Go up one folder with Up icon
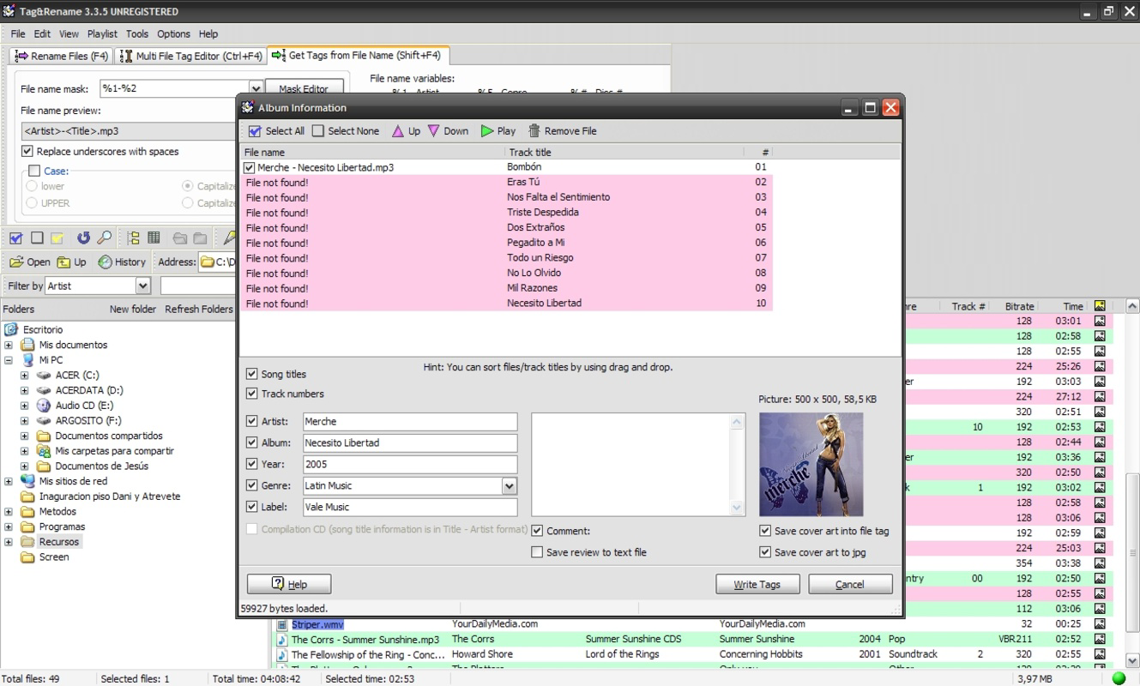The image size is (1140, 686). click(63, 262)
